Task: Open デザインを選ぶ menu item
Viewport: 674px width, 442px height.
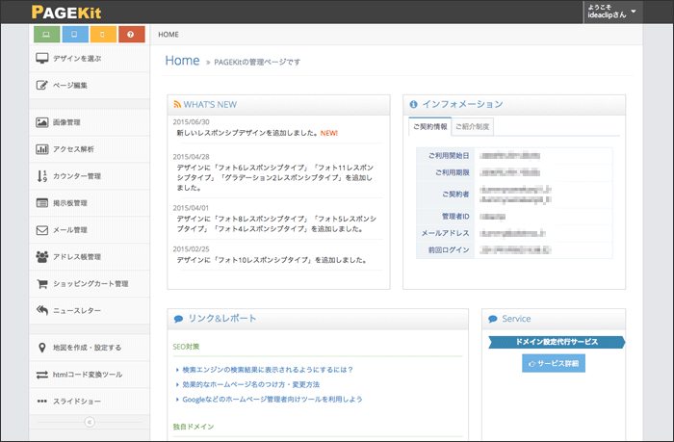Action: (x=90, y=59)
